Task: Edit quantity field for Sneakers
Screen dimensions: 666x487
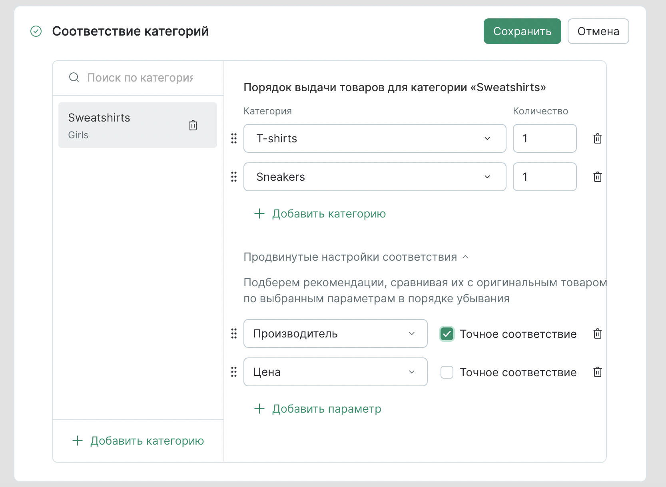Action: (x=544, y=177)
